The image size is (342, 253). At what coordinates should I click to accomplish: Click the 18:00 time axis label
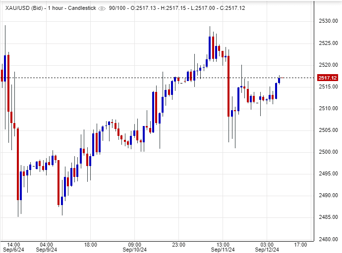pyautogui.click(x=91, y=244)
